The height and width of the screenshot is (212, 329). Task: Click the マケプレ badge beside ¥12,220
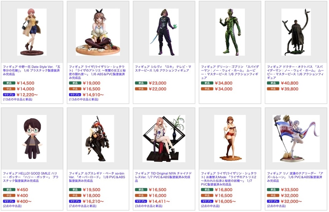9,95
